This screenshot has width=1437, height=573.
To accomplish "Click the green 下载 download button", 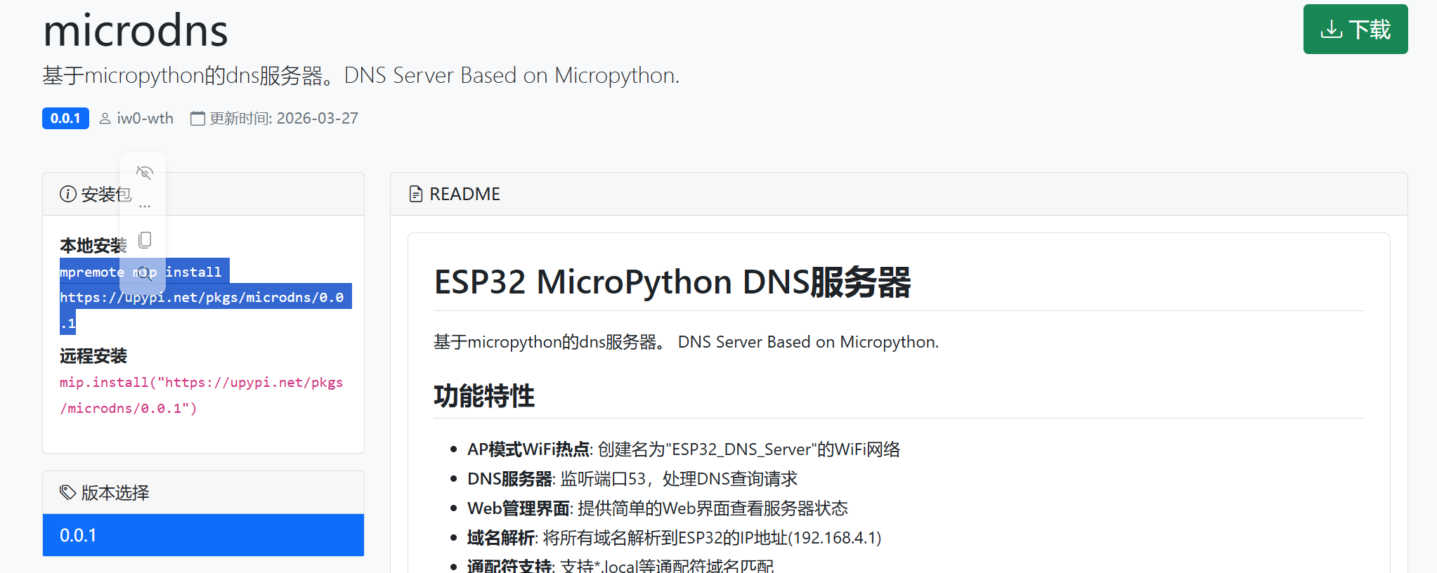I will pos(1355,29).
